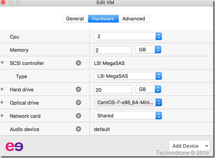Remove the Hard drive device
Viewport: 215px width, 158px height.
[x=78, y=89]
